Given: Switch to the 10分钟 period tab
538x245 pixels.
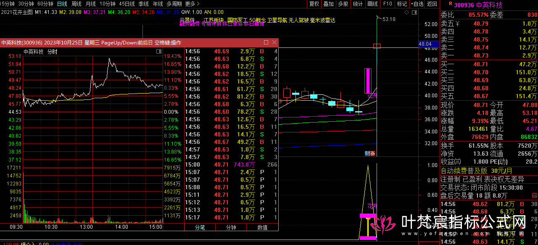Looking at the screenshot, I should point(108,4).
